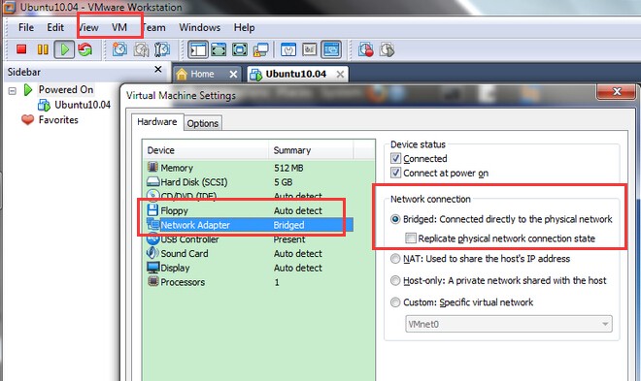Screen dimensions: 641x381
Task: Toggle the sidebar view toolbar icon
Action: tap(198, 49)
